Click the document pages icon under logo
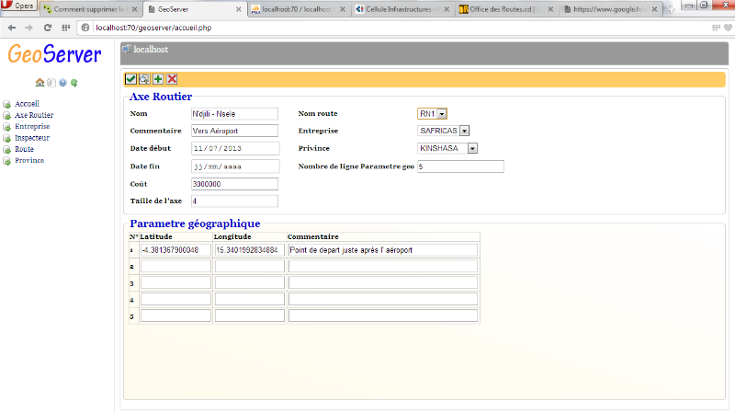Image resolution: width=735 pixels, height=413 pixels. 51,83
